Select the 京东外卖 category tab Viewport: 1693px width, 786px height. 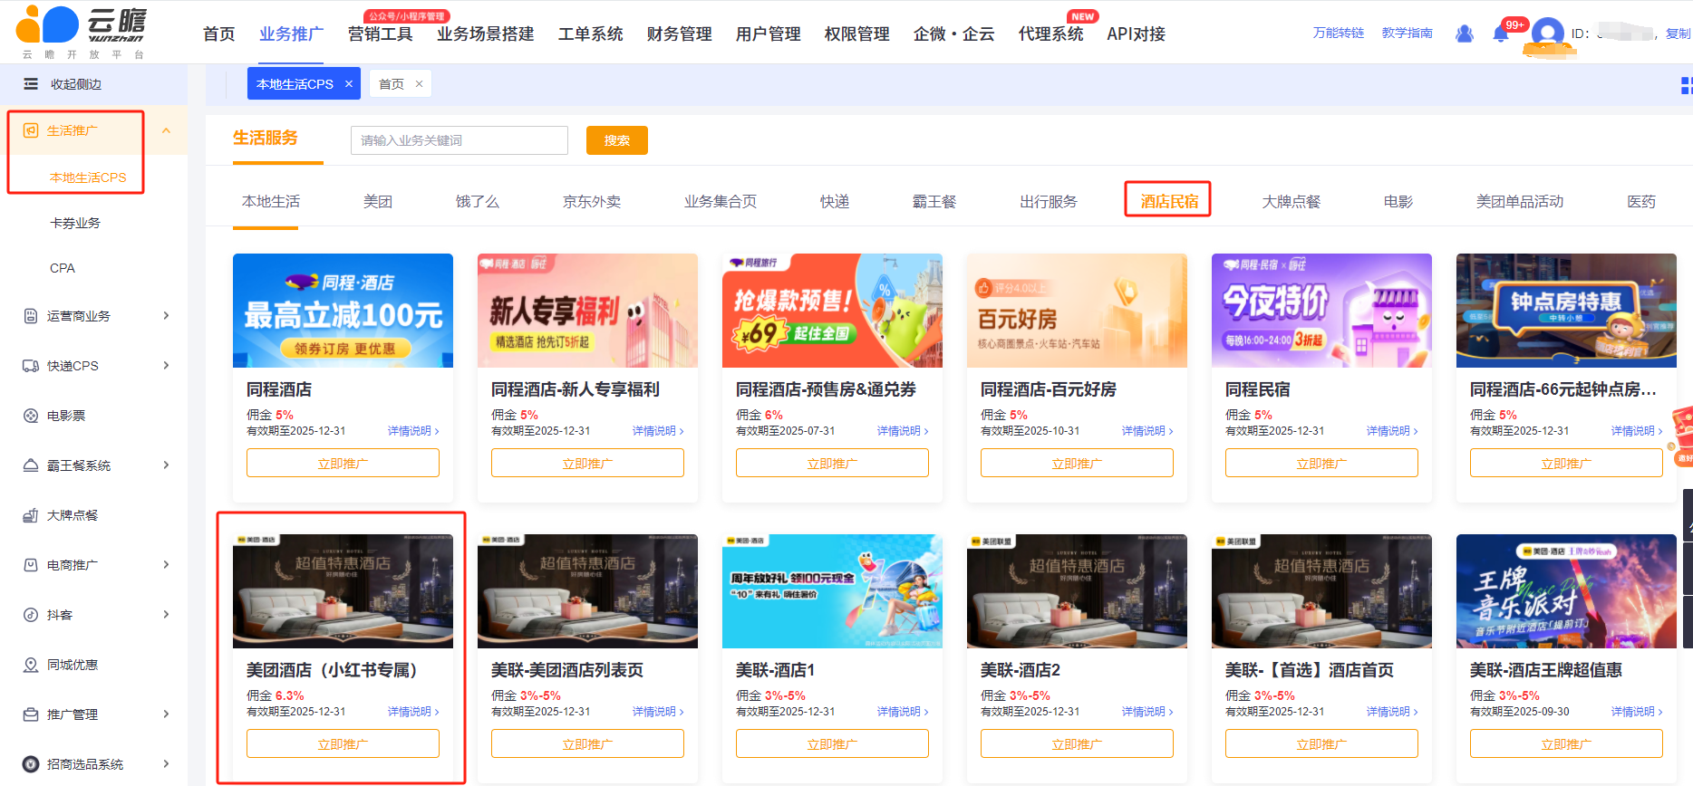(x=592, y=201)
